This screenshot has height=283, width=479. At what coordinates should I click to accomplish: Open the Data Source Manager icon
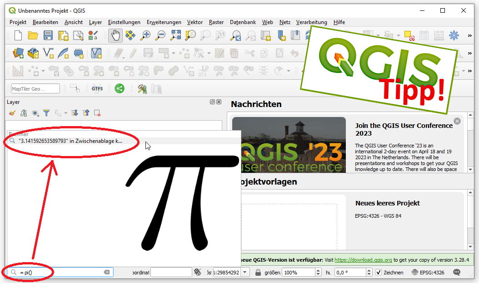18,54
